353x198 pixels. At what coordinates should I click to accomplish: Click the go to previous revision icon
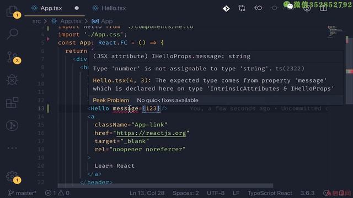coord(258,8)
